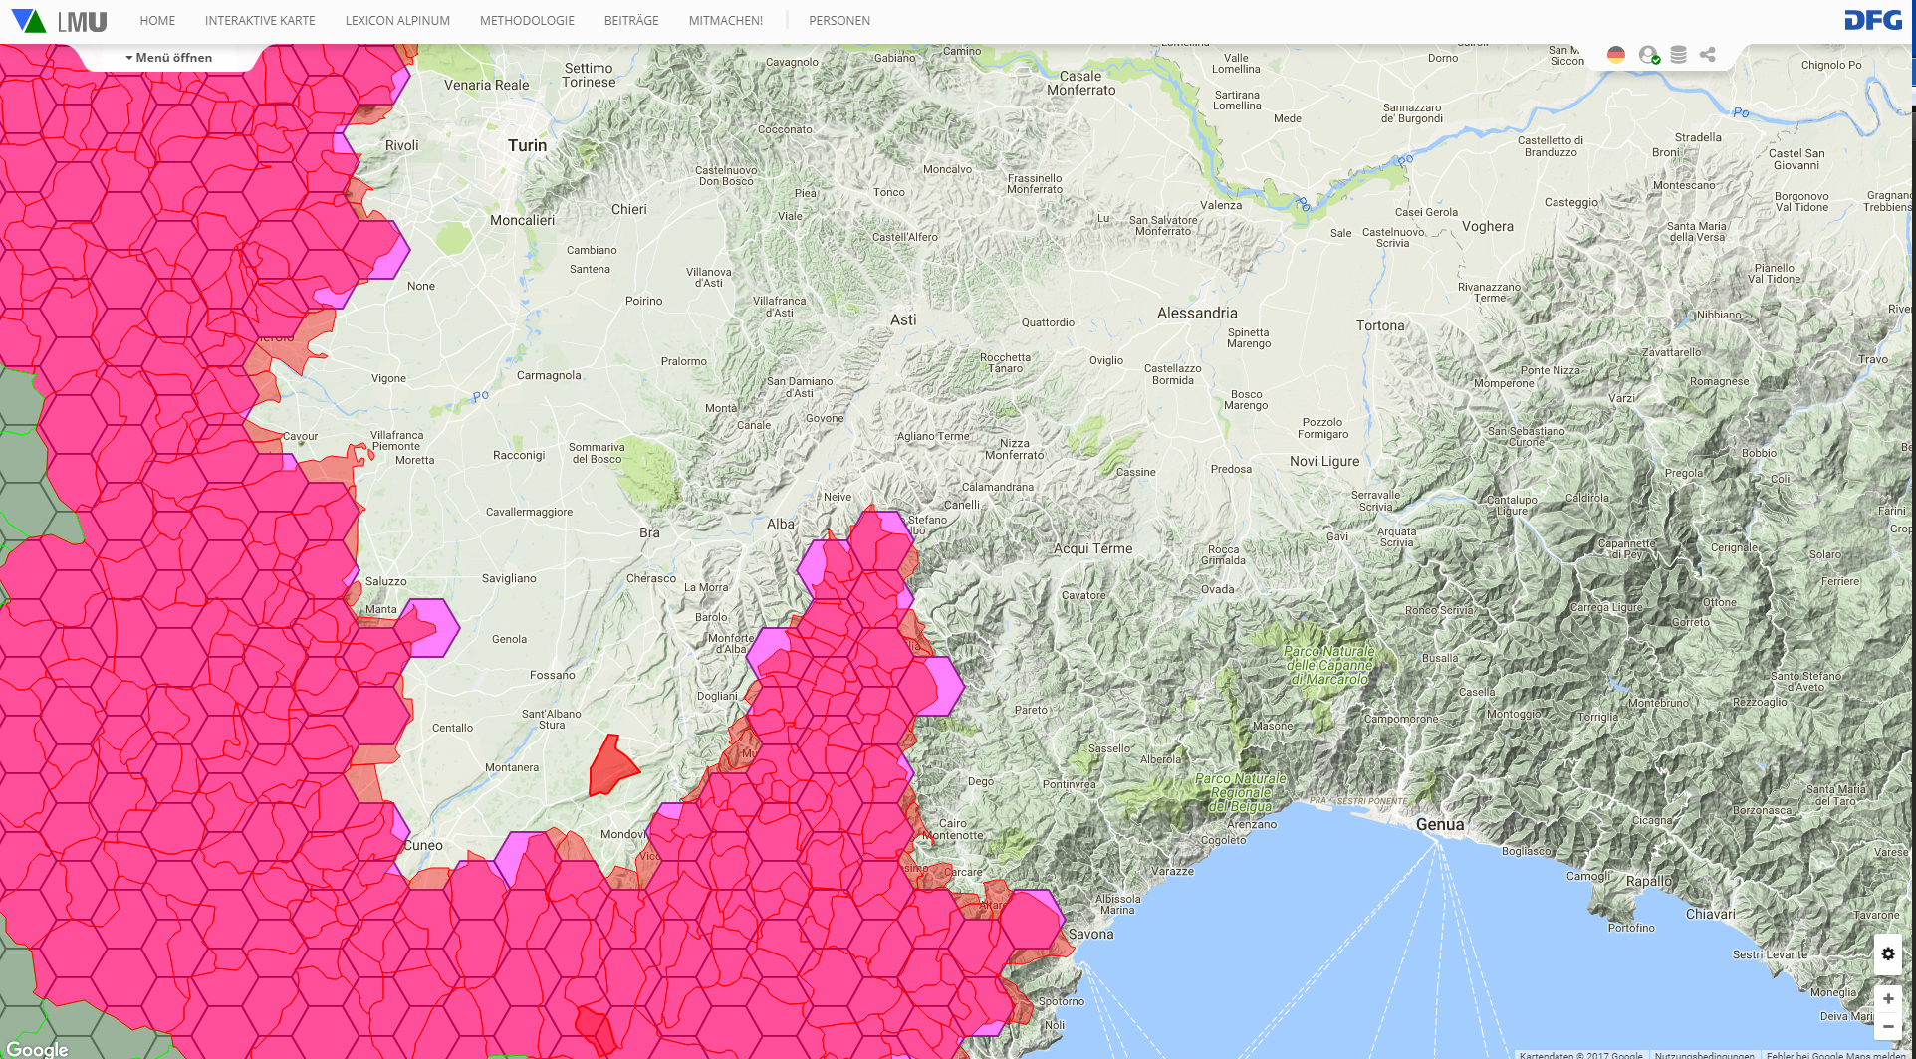The height and width of the screenshot is (1059, 1916).
Task: Zoom in with the plus button
Action: click(x=1887, y=998)
